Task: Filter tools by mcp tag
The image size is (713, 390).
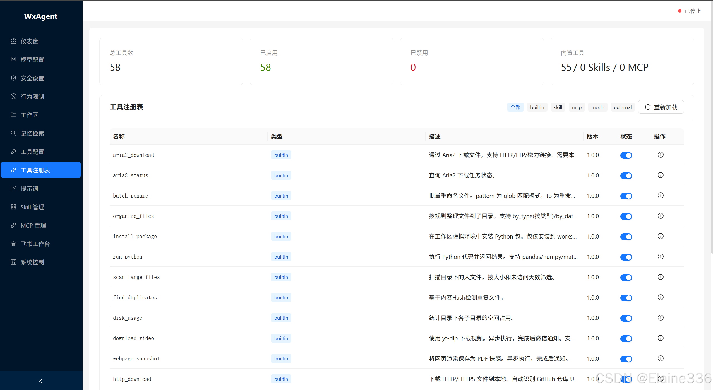Action: coord(577,107)
